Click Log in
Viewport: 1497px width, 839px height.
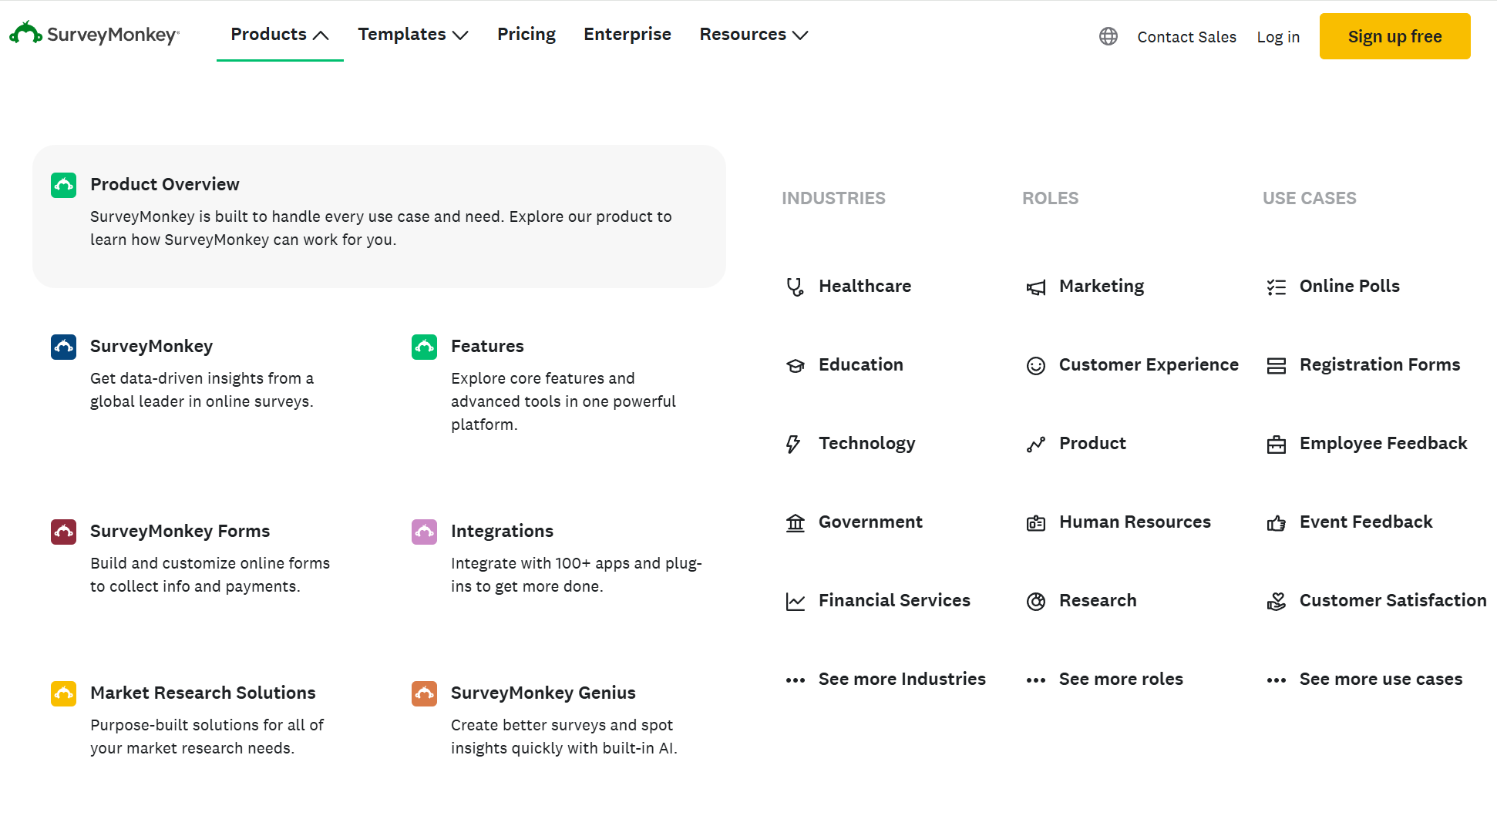pos(1278,37)
